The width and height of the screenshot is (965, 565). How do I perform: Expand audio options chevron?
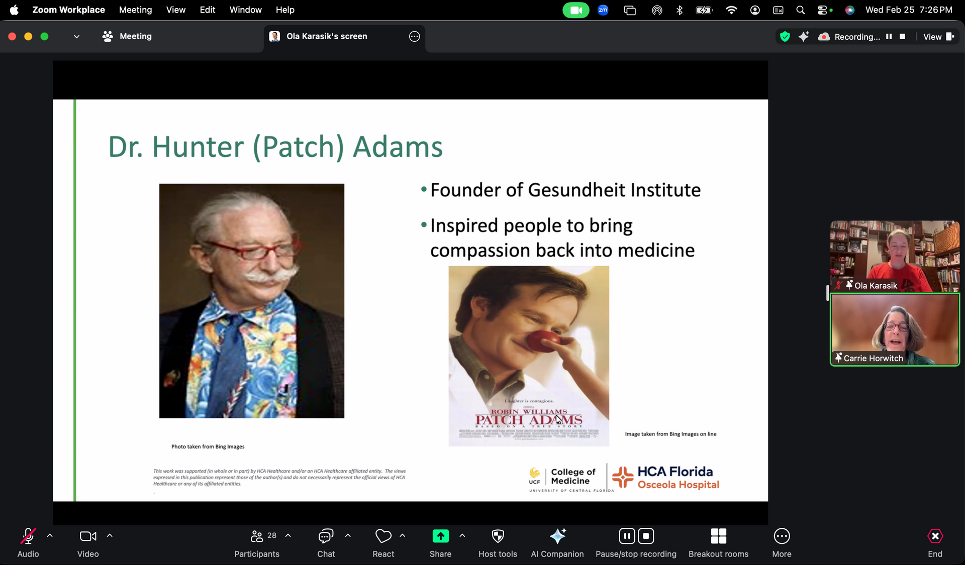(x=50, y=536)
